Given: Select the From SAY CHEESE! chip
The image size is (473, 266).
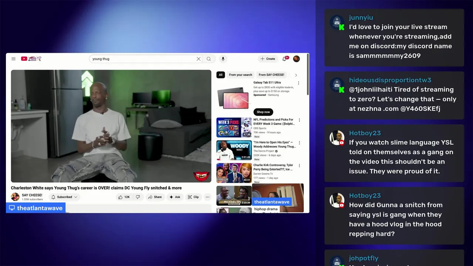Looking at the screenshot, I should (272, 75).
